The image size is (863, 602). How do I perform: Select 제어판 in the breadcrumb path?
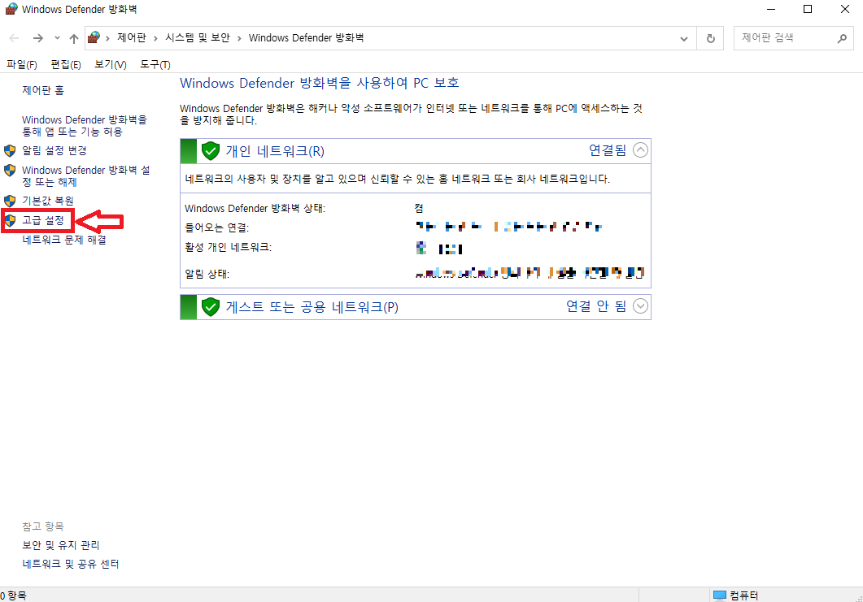pos(132,37)
